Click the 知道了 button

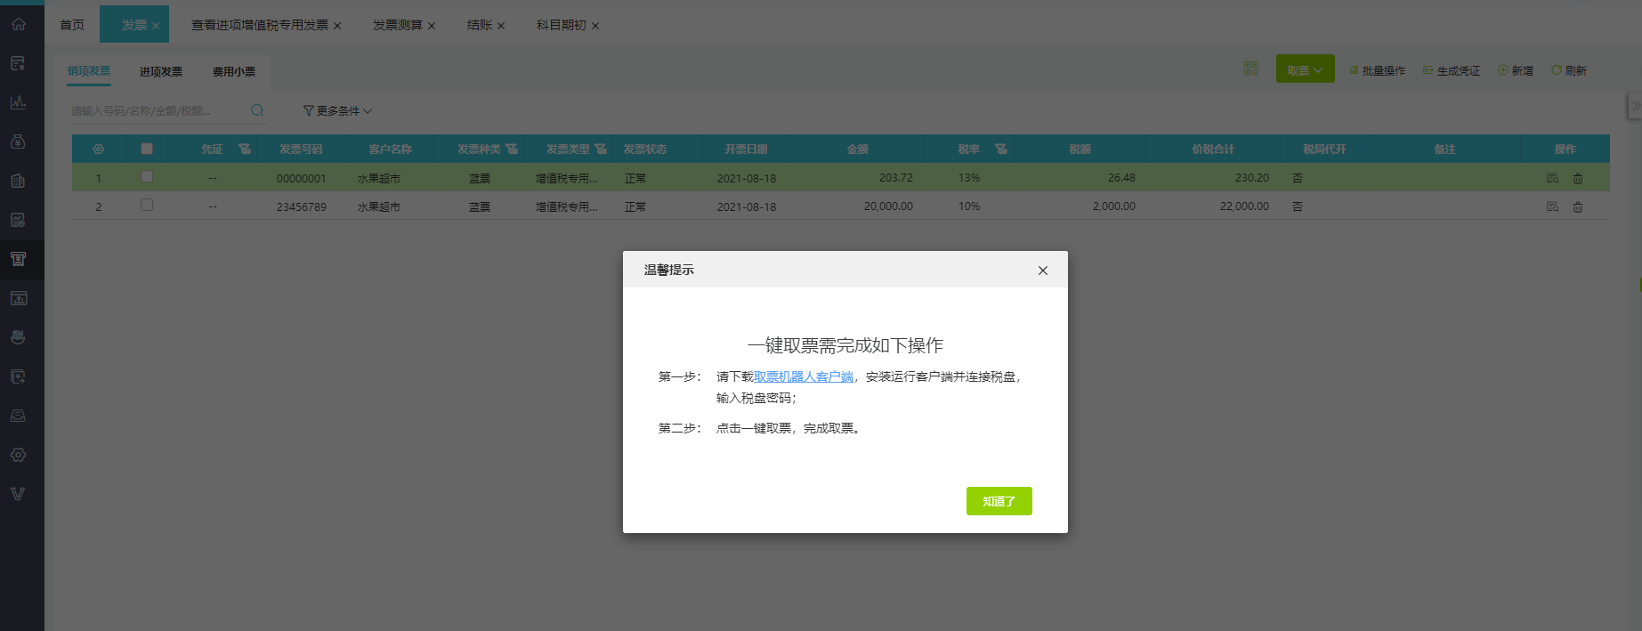999,501
